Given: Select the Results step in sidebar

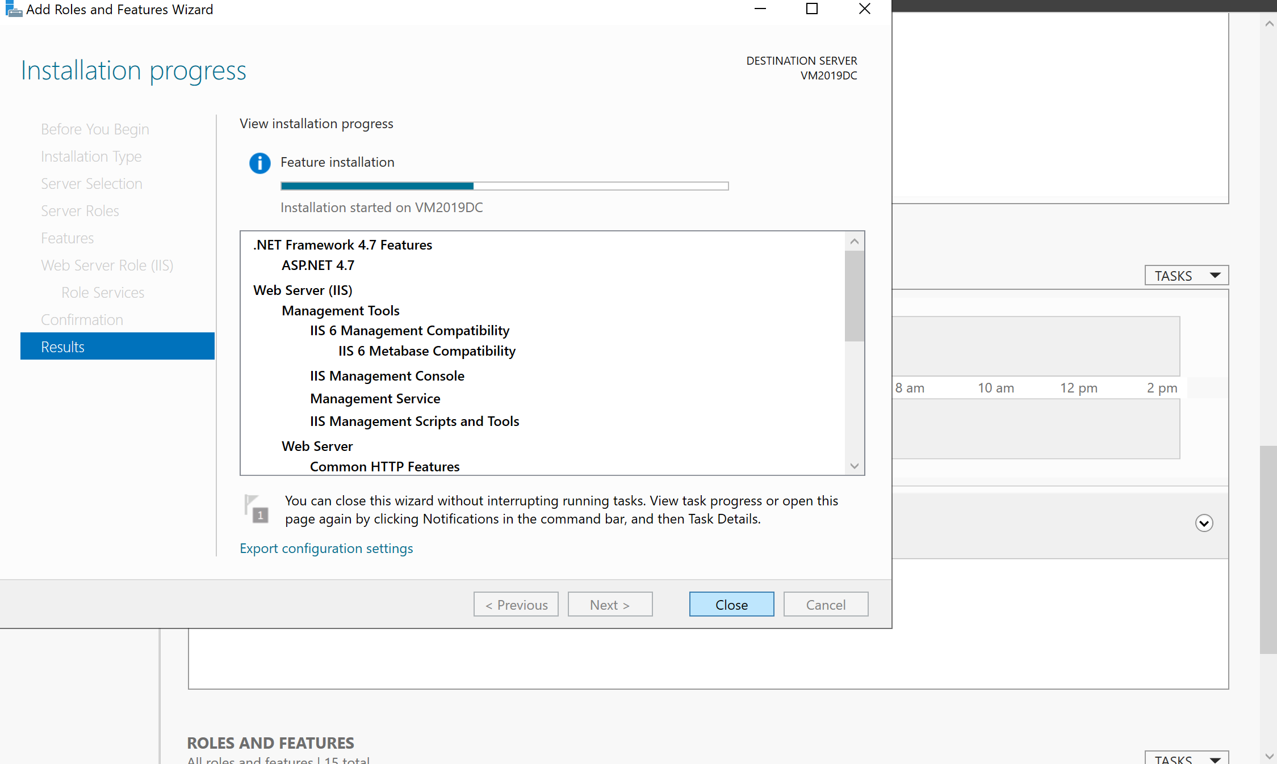Looking at the screenshot, I should coord(118,347).
